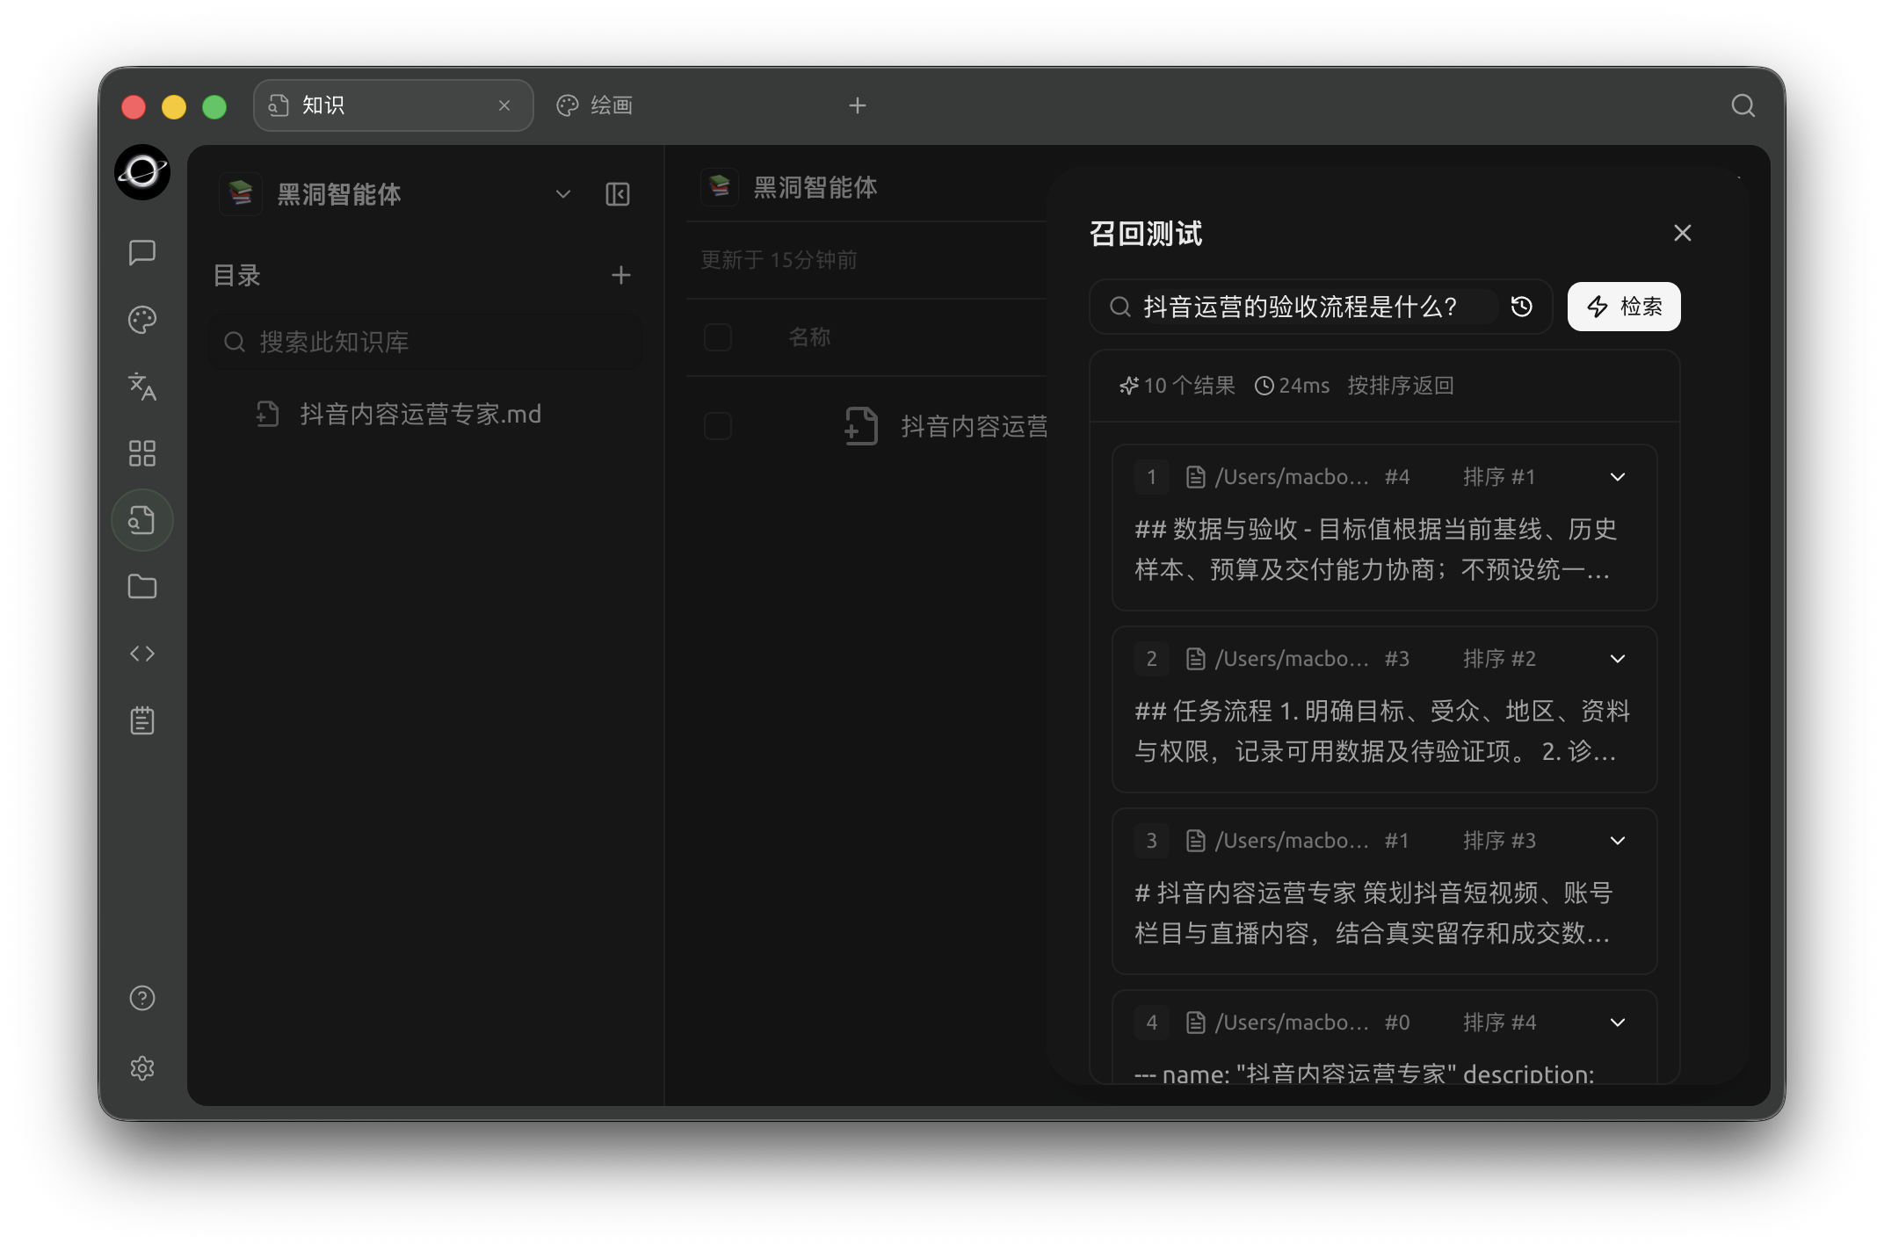Switch to the 绘画 tab
This screenshot has width=1884, height=1251.
click(x=596, y=105)
